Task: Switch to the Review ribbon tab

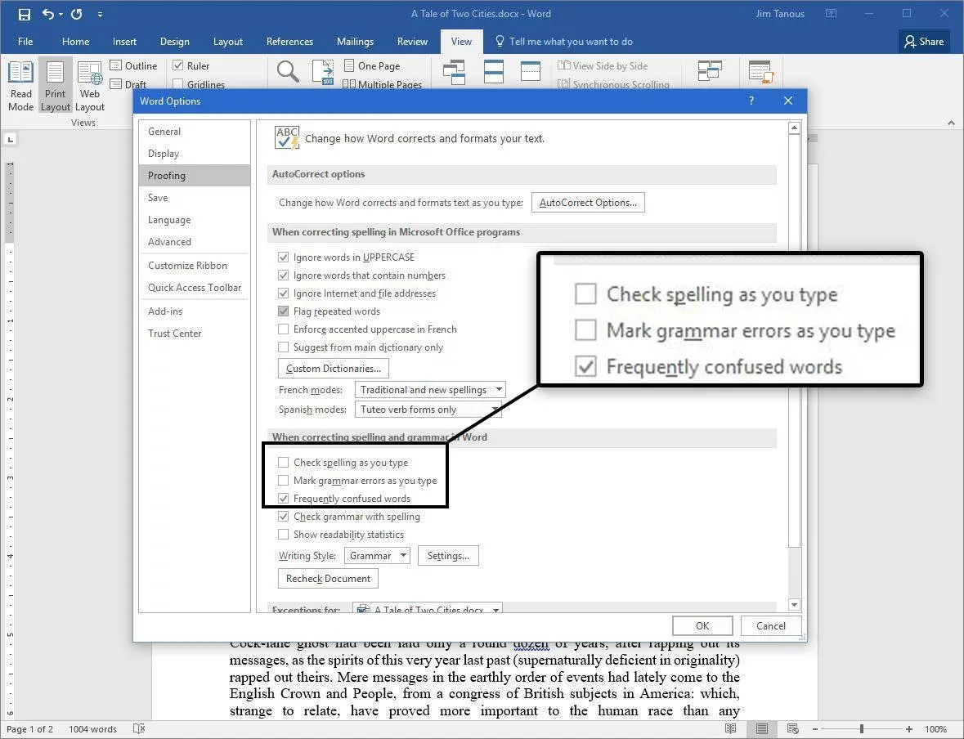Action: point(412,42)
